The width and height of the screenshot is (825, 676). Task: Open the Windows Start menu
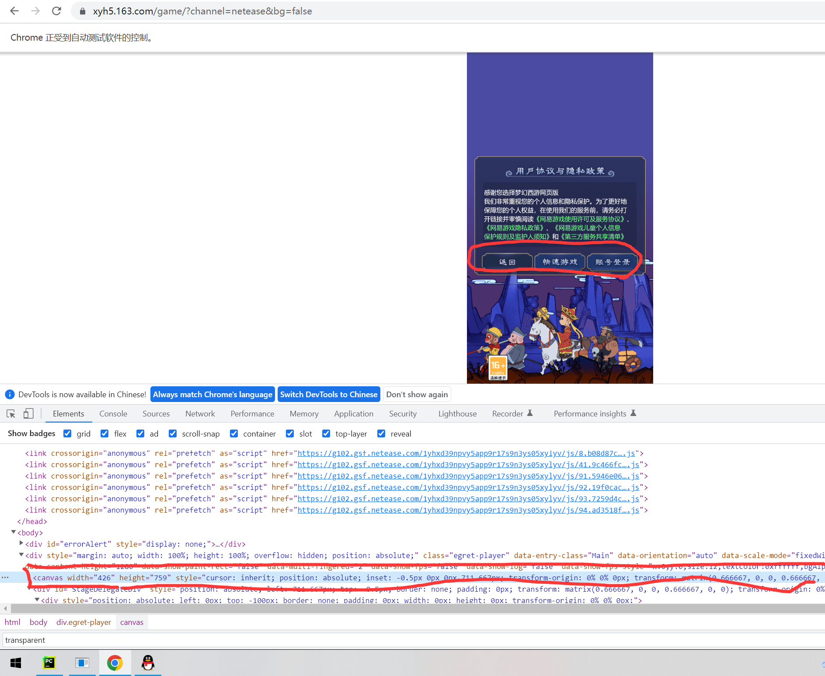click(16, 663)
